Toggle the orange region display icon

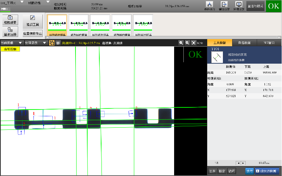[x=51, y=43]
